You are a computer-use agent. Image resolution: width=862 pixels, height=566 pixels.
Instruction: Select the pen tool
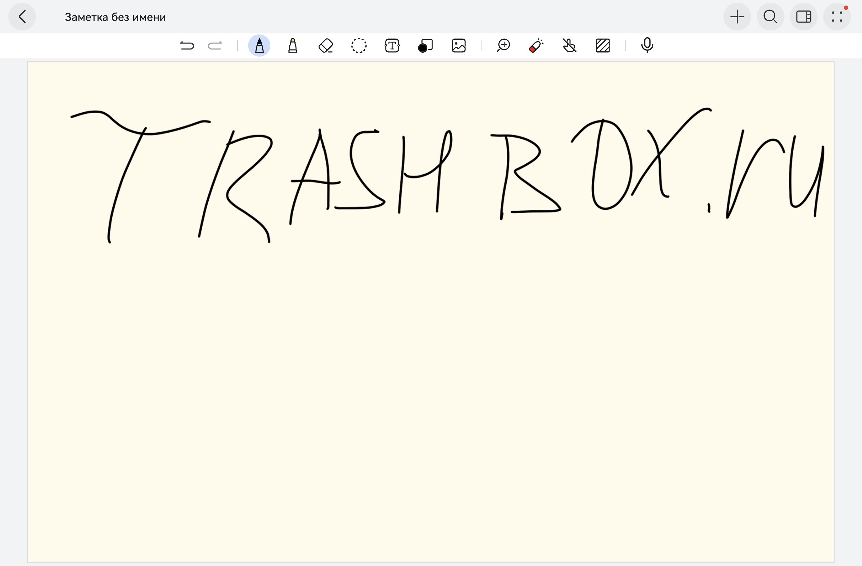click(259, 46)
